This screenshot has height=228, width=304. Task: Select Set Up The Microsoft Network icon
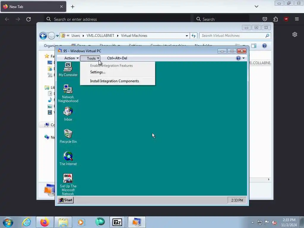coord(68,184)
